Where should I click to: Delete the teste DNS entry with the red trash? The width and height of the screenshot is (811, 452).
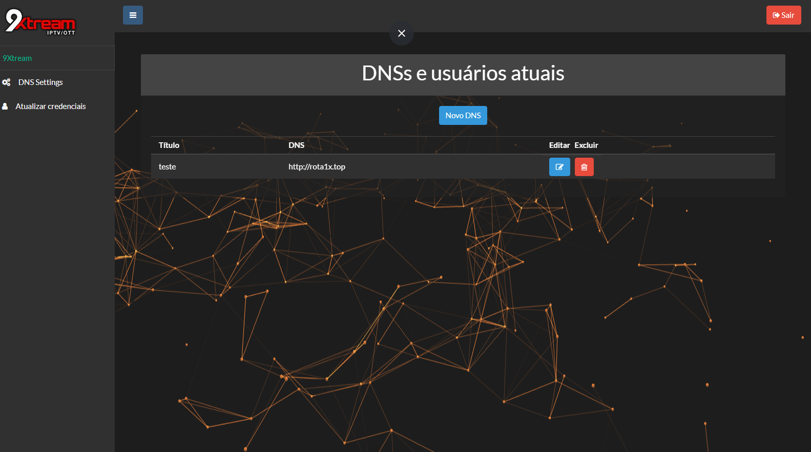point(584,167)
